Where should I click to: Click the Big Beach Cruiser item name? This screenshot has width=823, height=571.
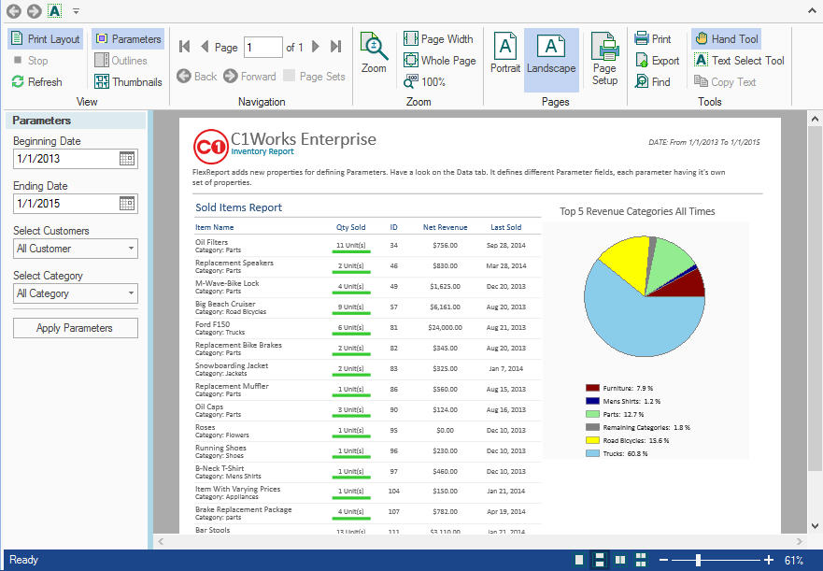225,304
